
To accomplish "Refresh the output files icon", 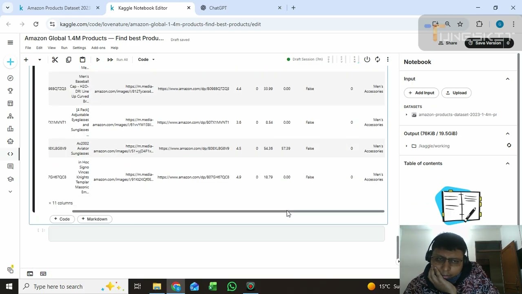I will pyautogui.click(x=509, y=145).
